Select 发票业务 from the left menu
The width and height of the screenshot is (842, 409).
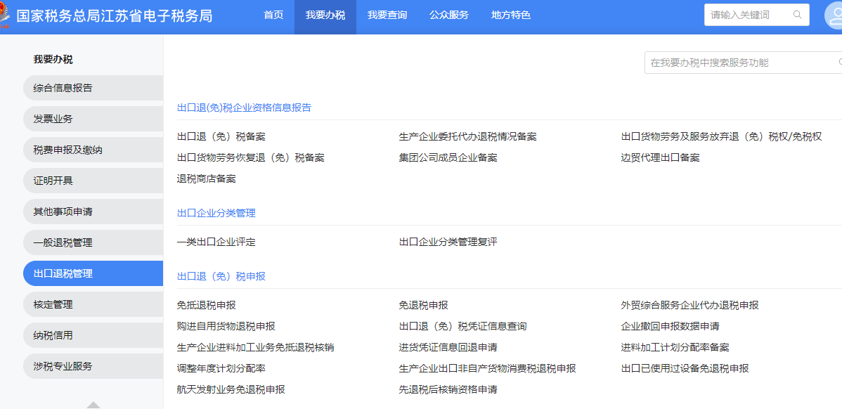pos(53,119)
